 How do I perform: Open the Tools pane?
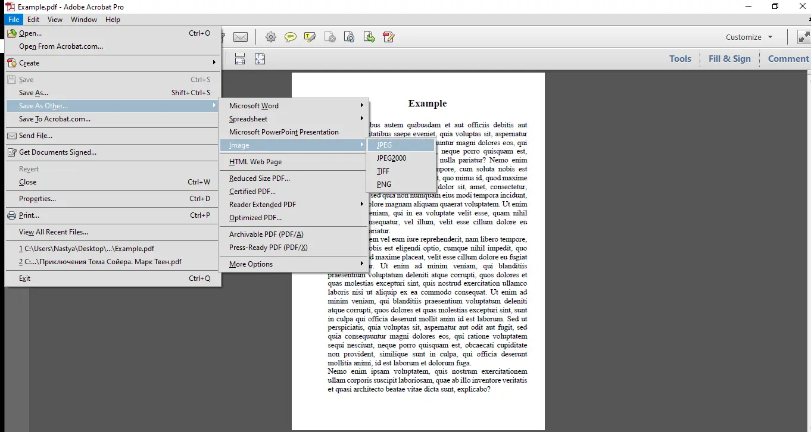click(680, 58)
